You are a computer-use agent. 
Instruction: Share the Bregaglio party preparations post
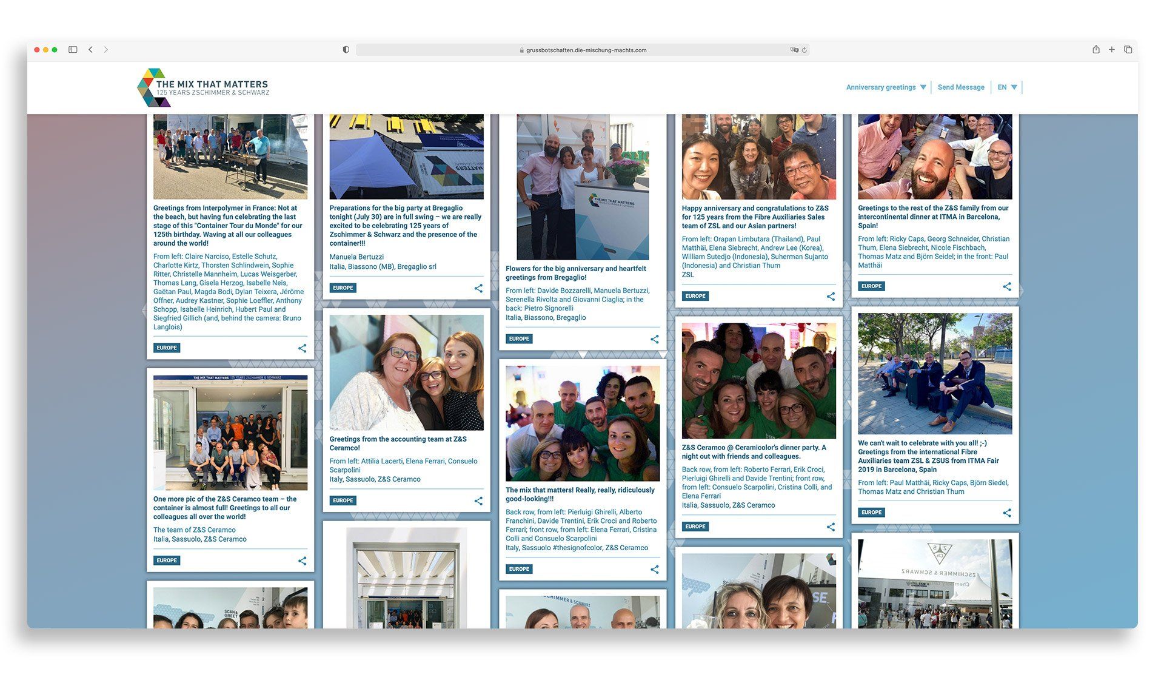pos(478,288)
